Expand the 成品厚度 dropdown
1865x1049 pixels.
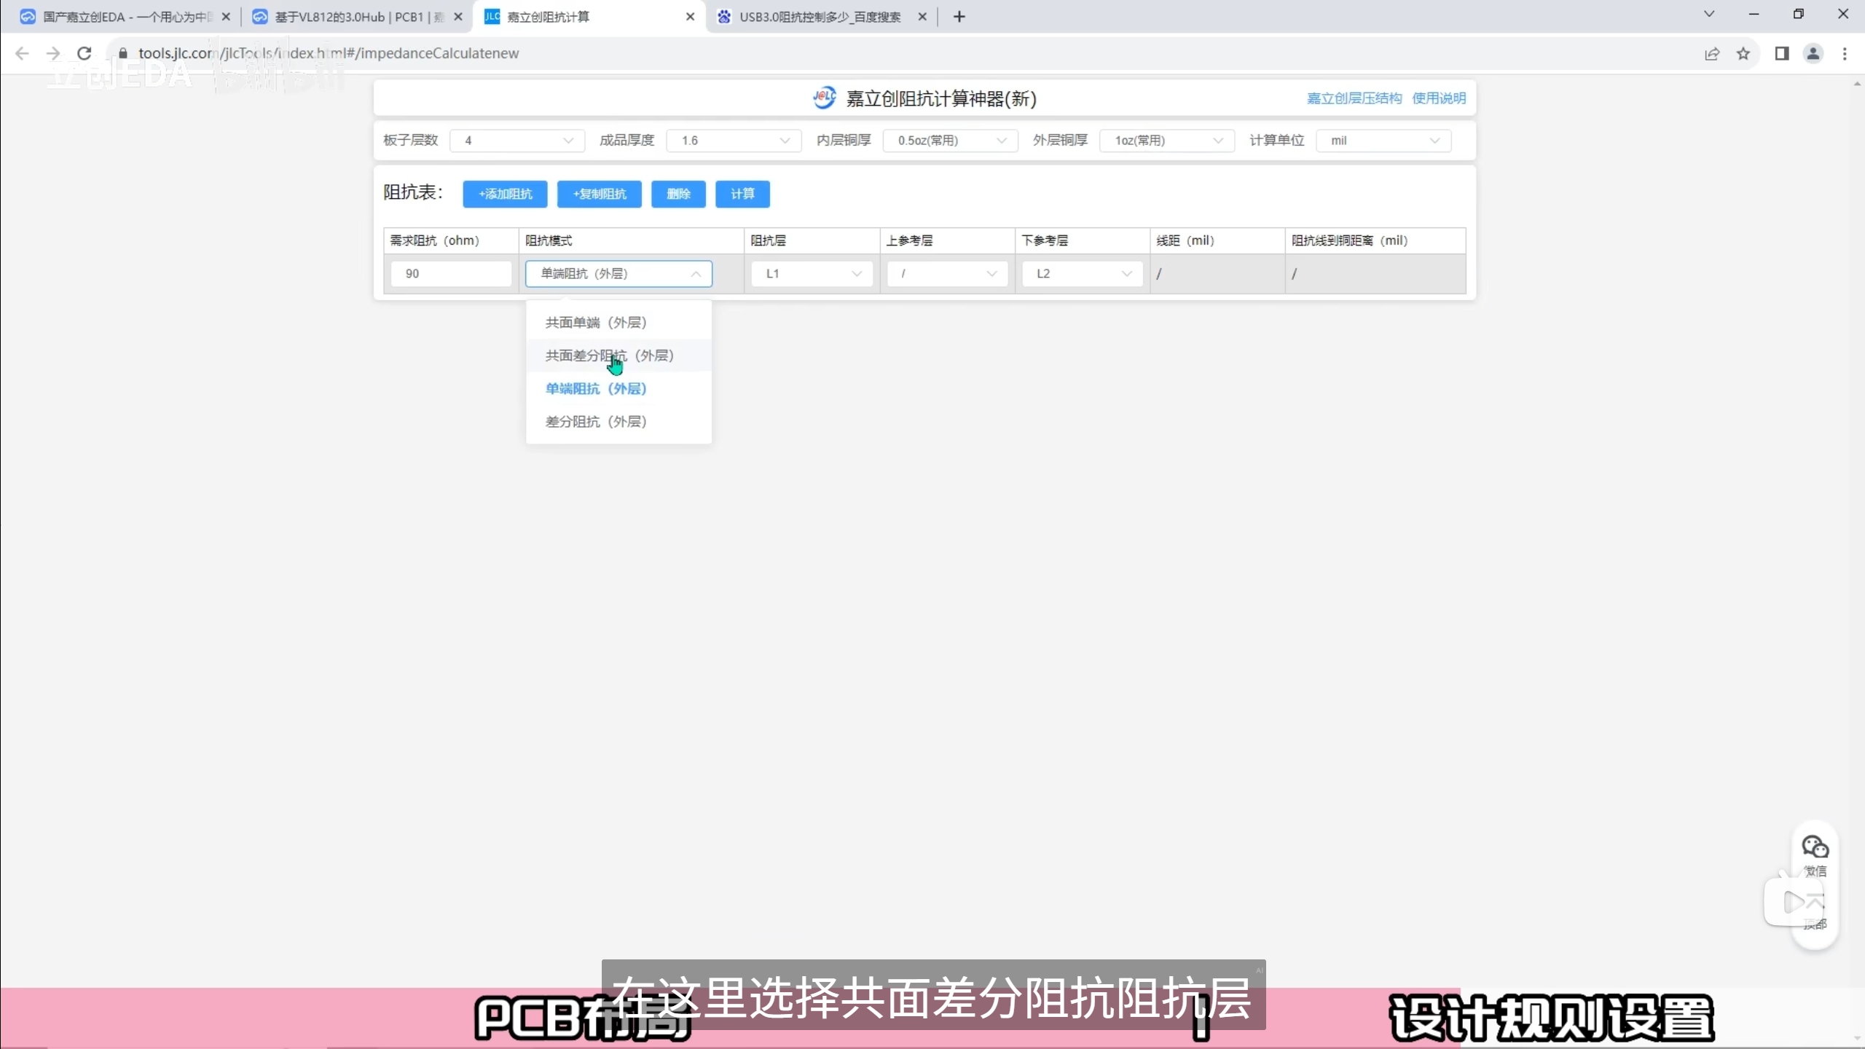pyautogui.click(x=734, y=141)
